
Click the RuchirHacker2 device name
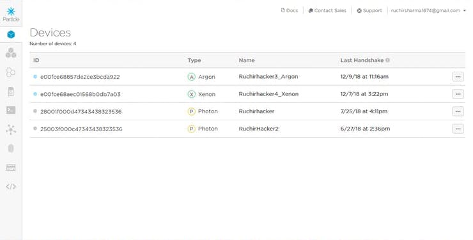point(259,129)
